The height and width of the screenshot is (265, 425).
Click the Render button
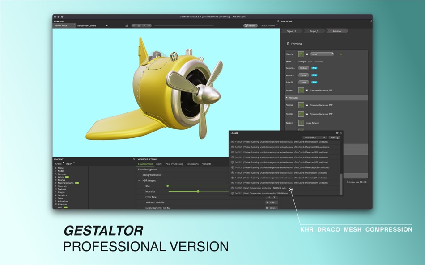[251, 26]
